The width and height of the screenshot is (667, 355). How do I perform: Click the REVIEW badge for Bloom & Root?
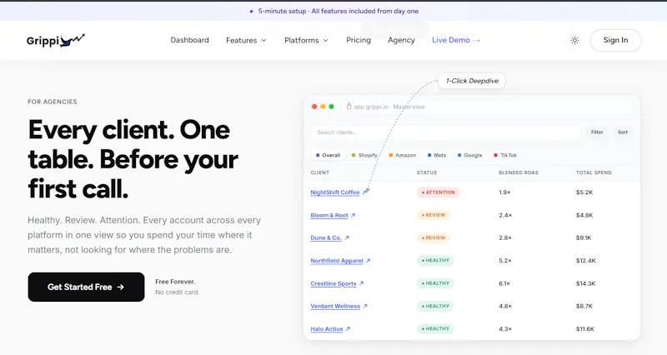coord(434,215)
